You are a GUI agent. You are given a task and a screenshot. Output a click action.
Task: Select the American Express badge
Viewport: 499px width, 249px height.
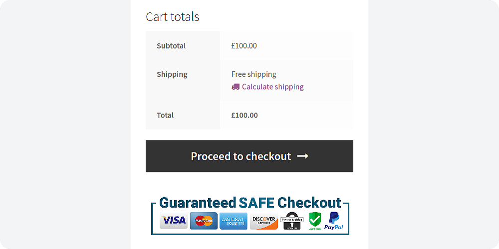(233, 221)
